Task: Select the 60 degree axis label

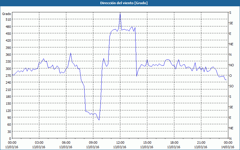Action: (9, 124)
